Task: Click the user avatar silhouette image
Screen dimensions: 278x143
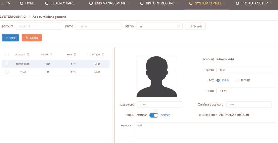Action: tap(157, 77)
